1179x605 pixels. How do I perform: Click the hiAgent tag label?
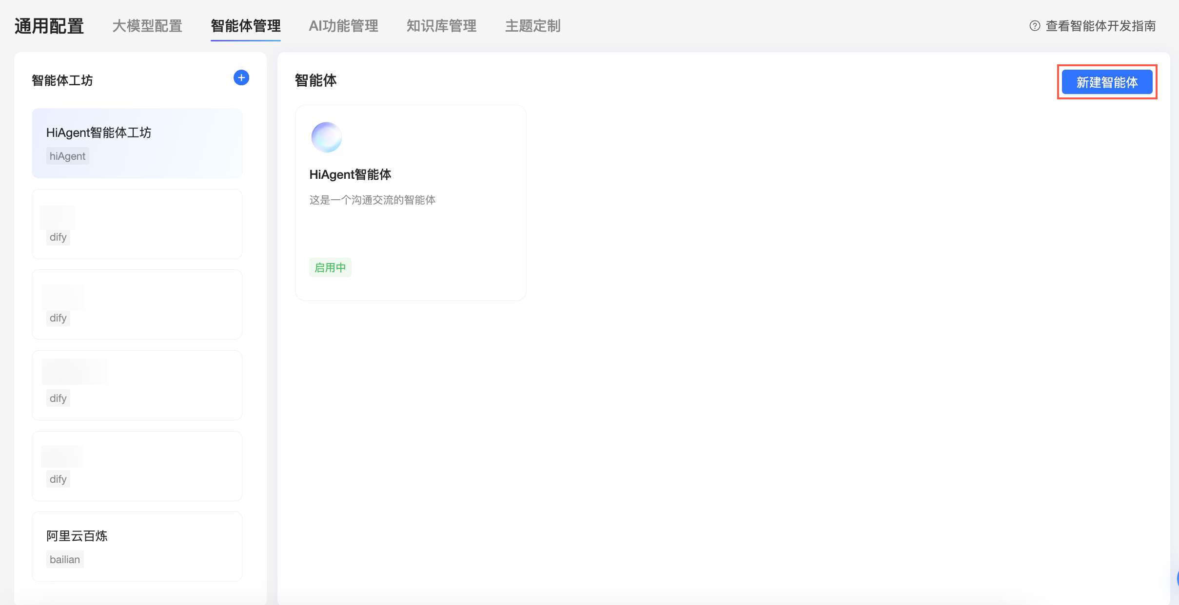68,156
